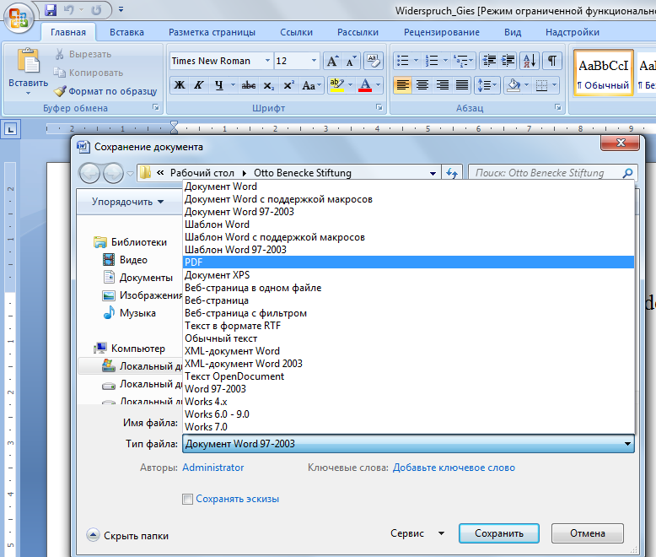Toggle bold formatting (Ж)
This screenshot has width=656, height=557.
tap(180, 85)
